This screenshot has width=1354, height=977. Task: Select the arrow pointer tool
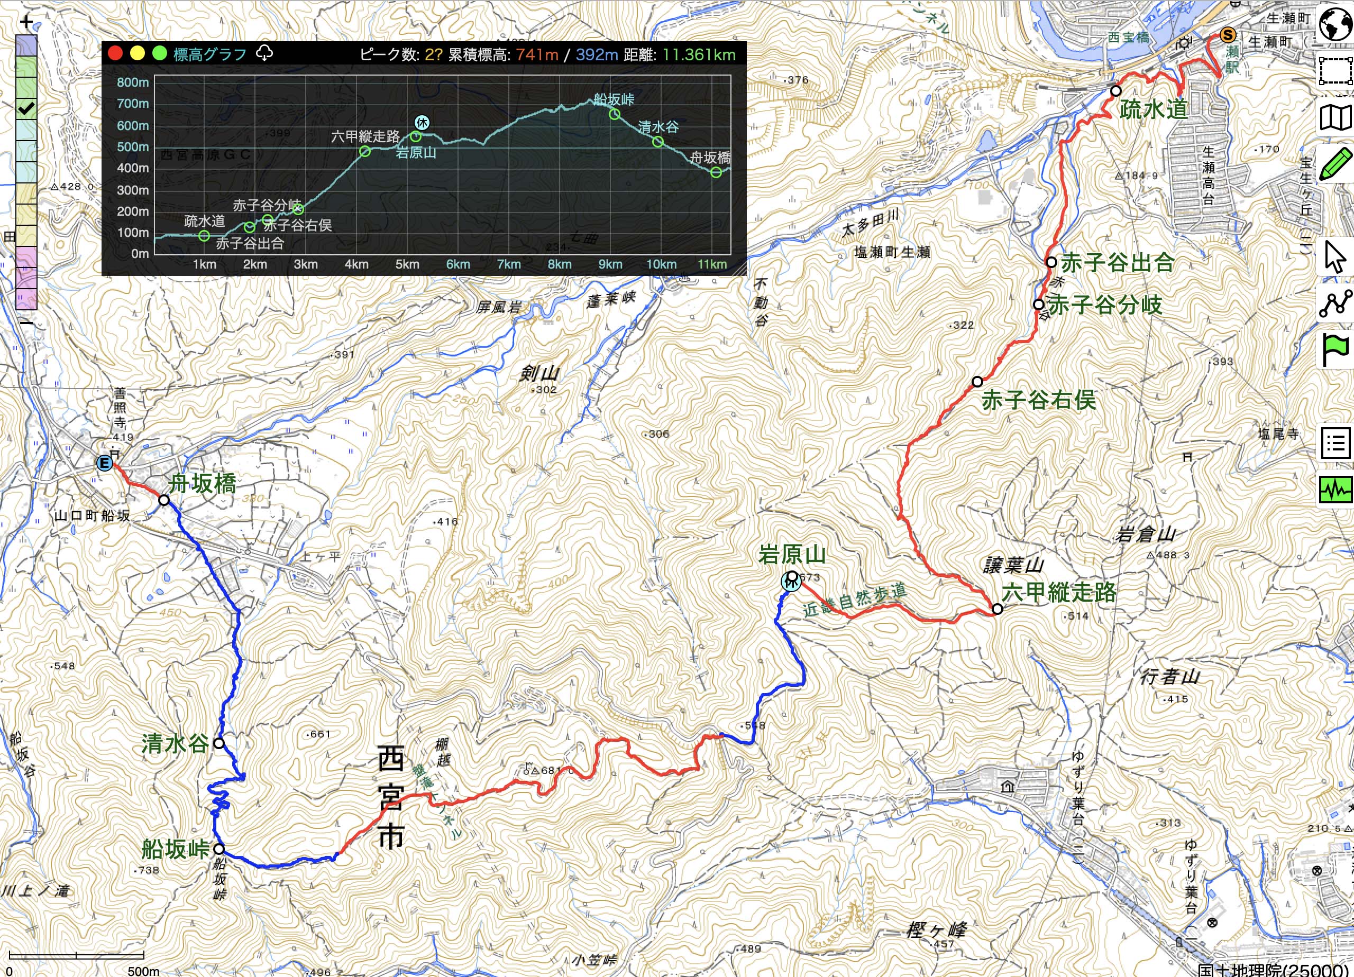[x=1334, y=256]
